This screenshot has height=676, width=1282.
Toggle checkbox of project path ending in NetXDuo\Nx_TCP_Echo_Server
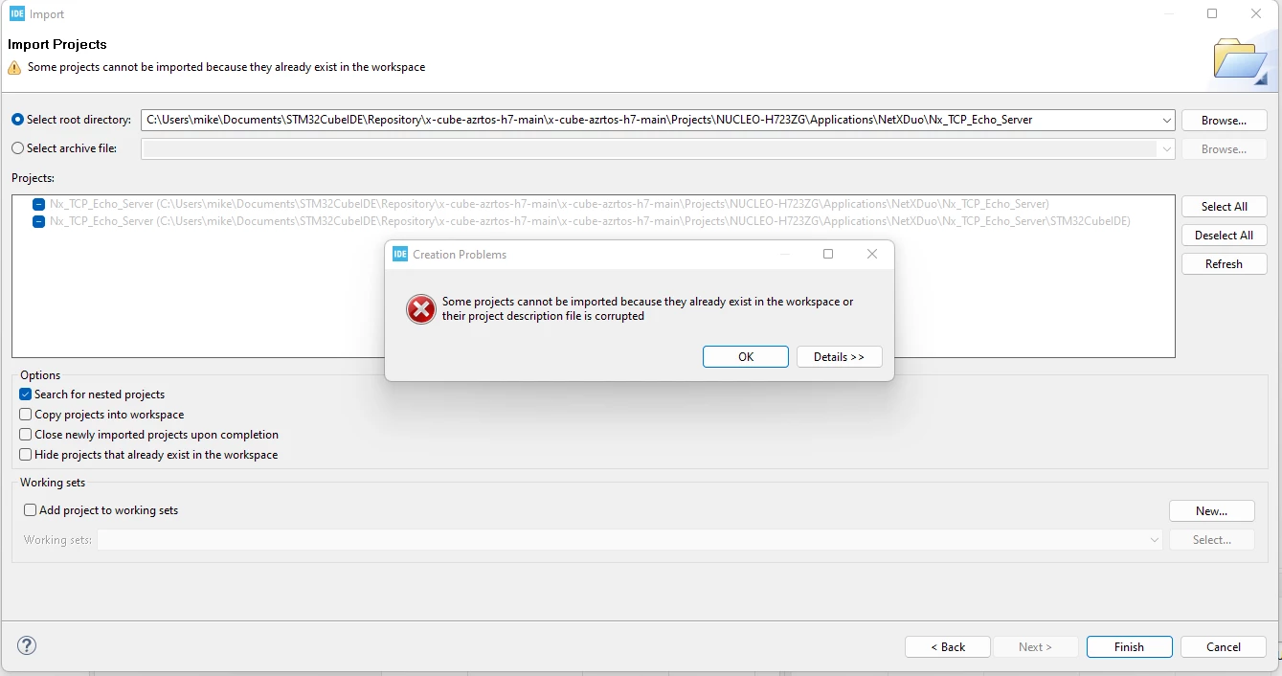pyautogui.click(x=38, y=204)
